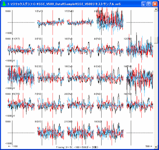Select the 11(F7) waveform graph

[x=21, y=50]
